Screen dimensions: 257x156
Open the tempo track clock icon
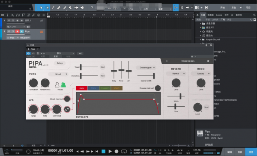tap(39, 15)
